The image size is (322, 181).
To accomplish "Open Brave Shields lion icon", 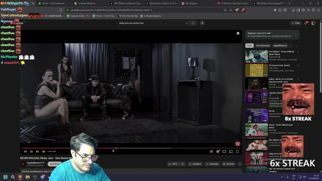I will [x=237, y=10].
